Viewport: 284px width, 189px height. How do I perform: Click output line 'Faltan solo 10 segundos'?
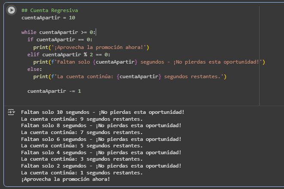point(103,112)
